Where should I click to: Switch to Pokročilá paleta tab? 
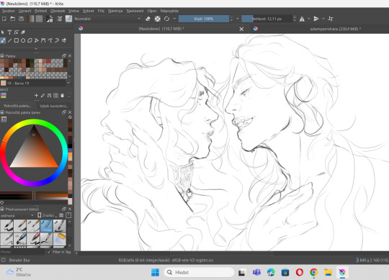coord(17,106)
